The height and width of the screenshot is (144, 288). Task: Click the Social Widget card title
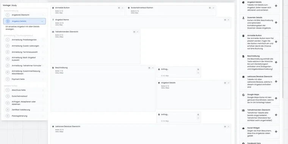coord(253,128)
